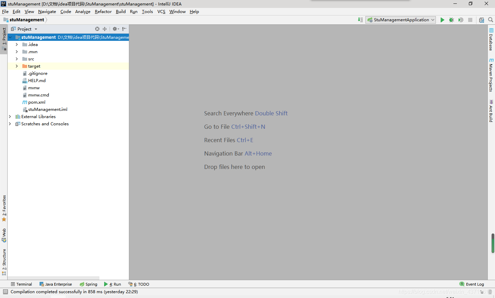Open the Help menu

(194, 12)
